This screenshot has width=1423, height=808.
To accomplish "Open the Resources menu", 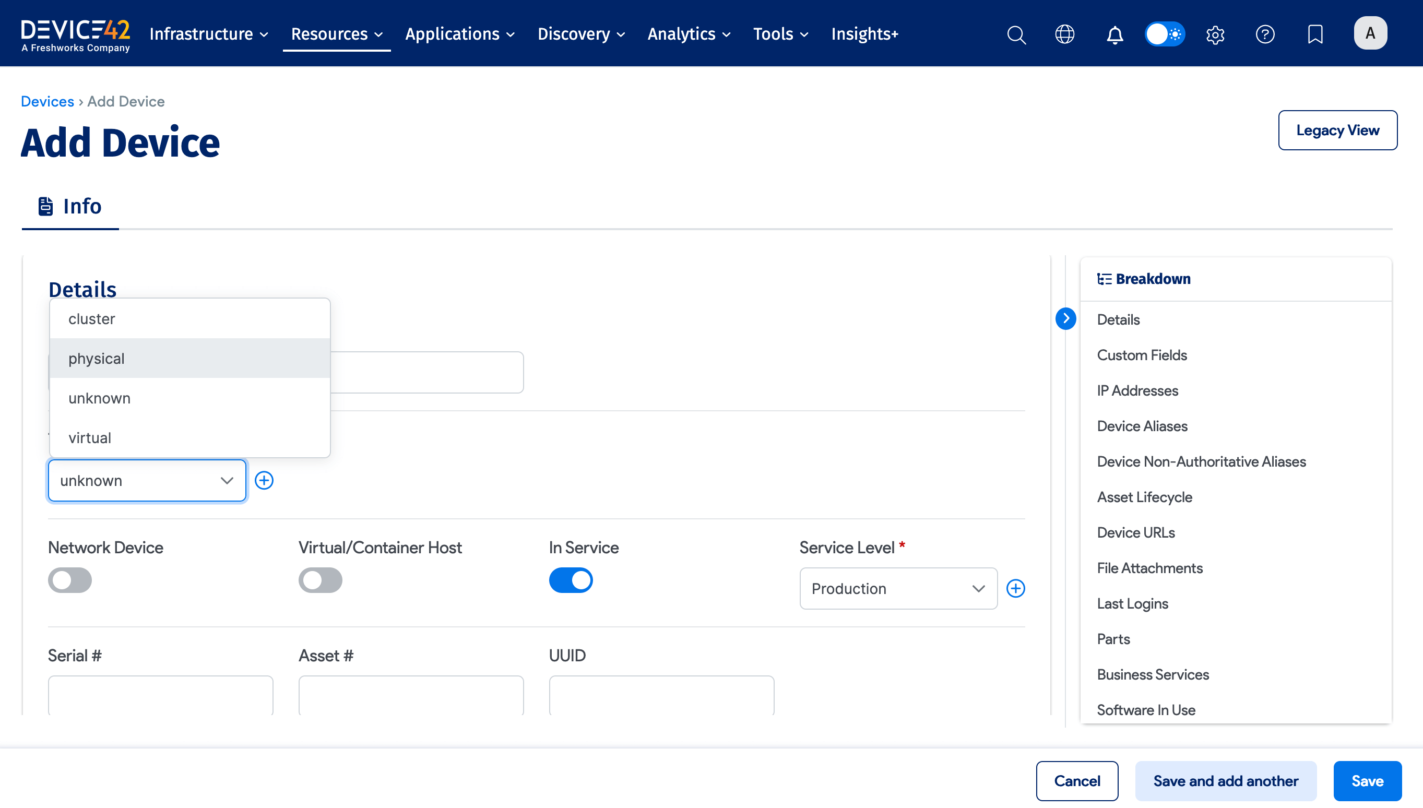I will 336,34.
